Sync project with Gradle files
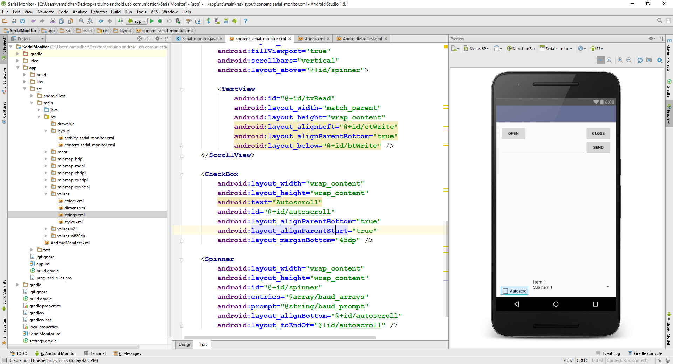 [209, 21]
